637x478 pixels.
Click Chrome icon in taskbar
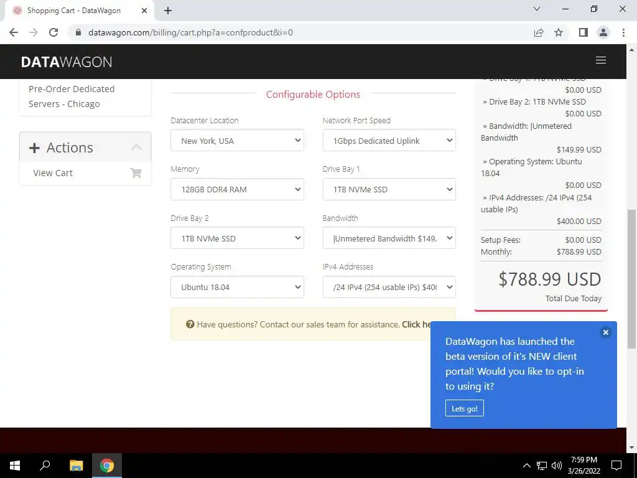coord(107,466)
